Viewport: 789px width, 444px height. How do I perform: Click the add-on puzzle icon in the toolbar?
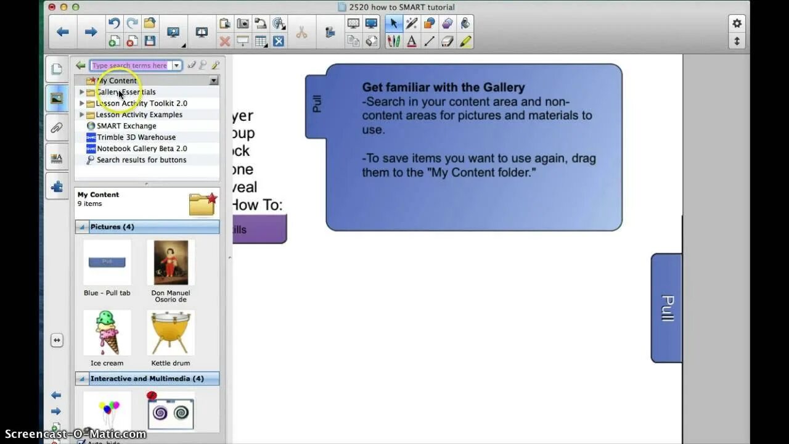(x=330, y=32)
